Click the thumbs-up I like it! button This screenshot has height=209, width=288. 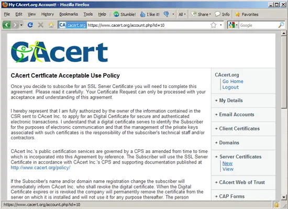point(150,14)
